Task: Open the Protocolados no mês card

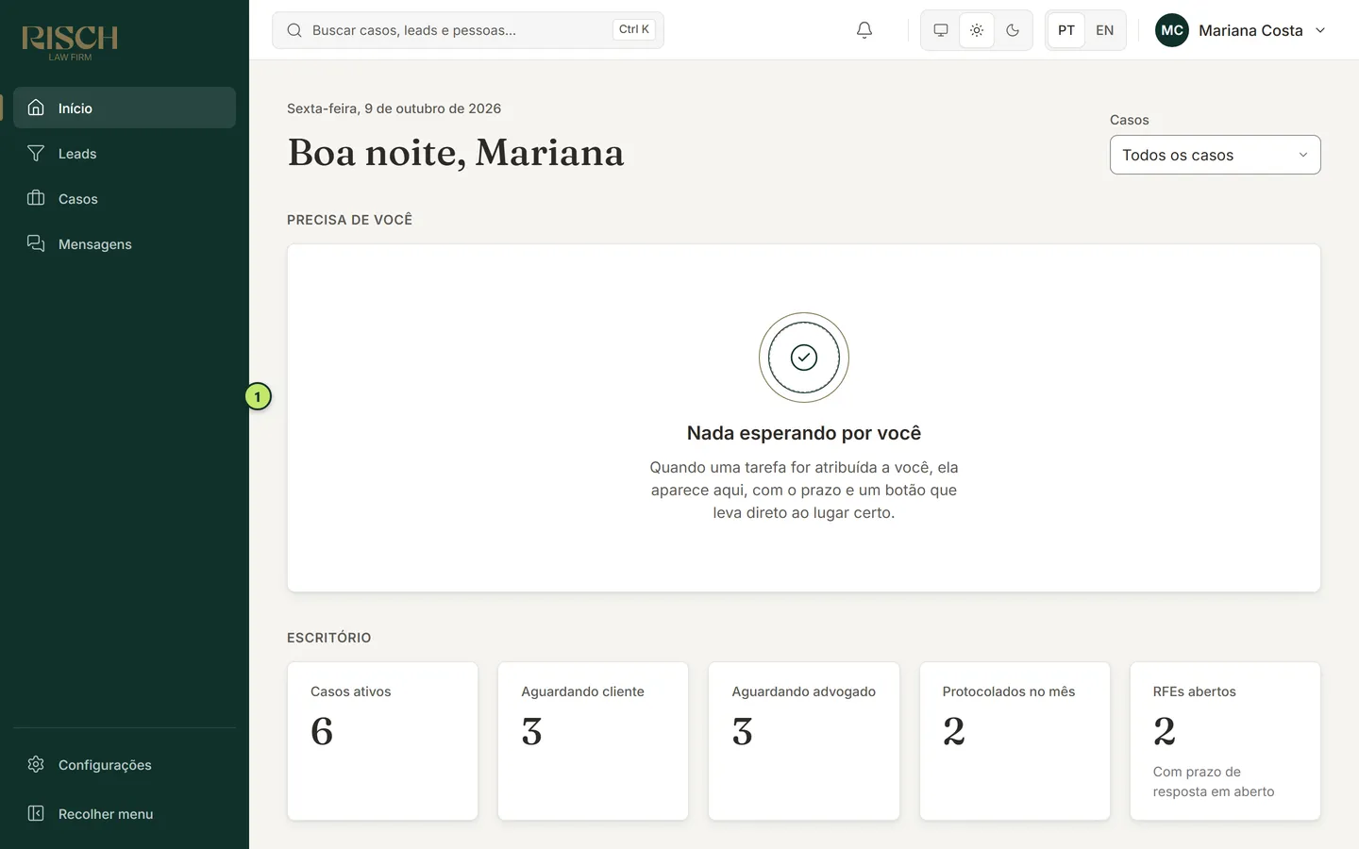Action: click(1015, 741)
